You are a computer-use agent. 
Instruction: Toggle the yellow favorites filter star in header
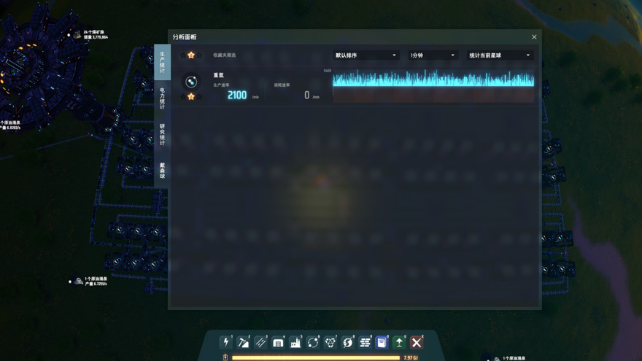point(191,55)
